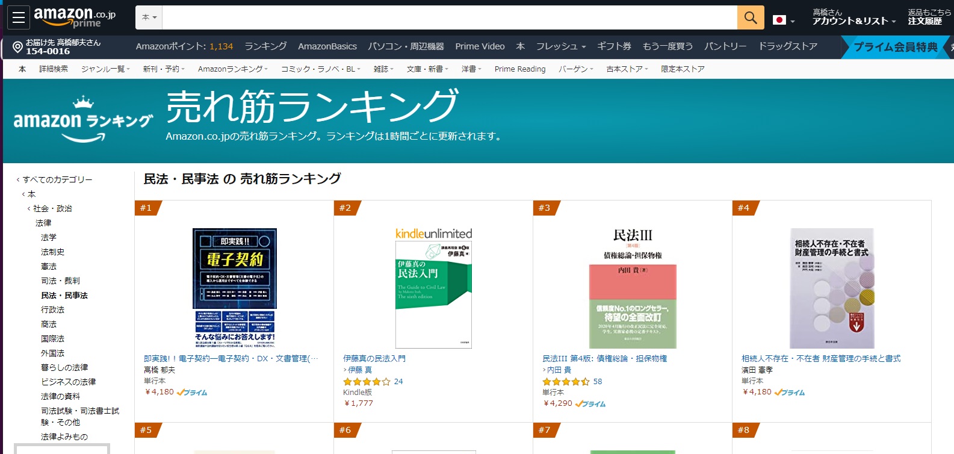The image size is (954, 454).
Task: Click the Amazon.co.jp prime logo
Action: 74,17
